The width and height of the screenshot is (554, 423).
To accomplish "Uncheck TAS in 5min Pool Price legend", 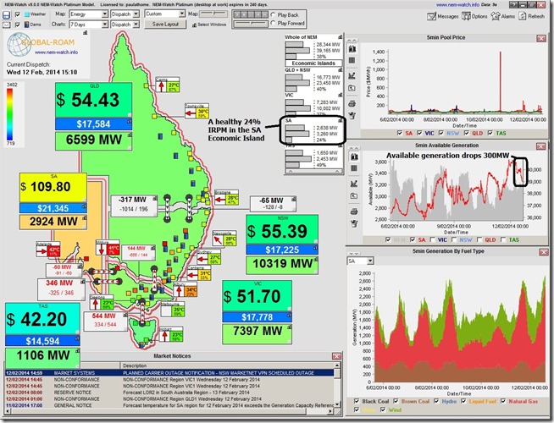I will coord(490,133).
